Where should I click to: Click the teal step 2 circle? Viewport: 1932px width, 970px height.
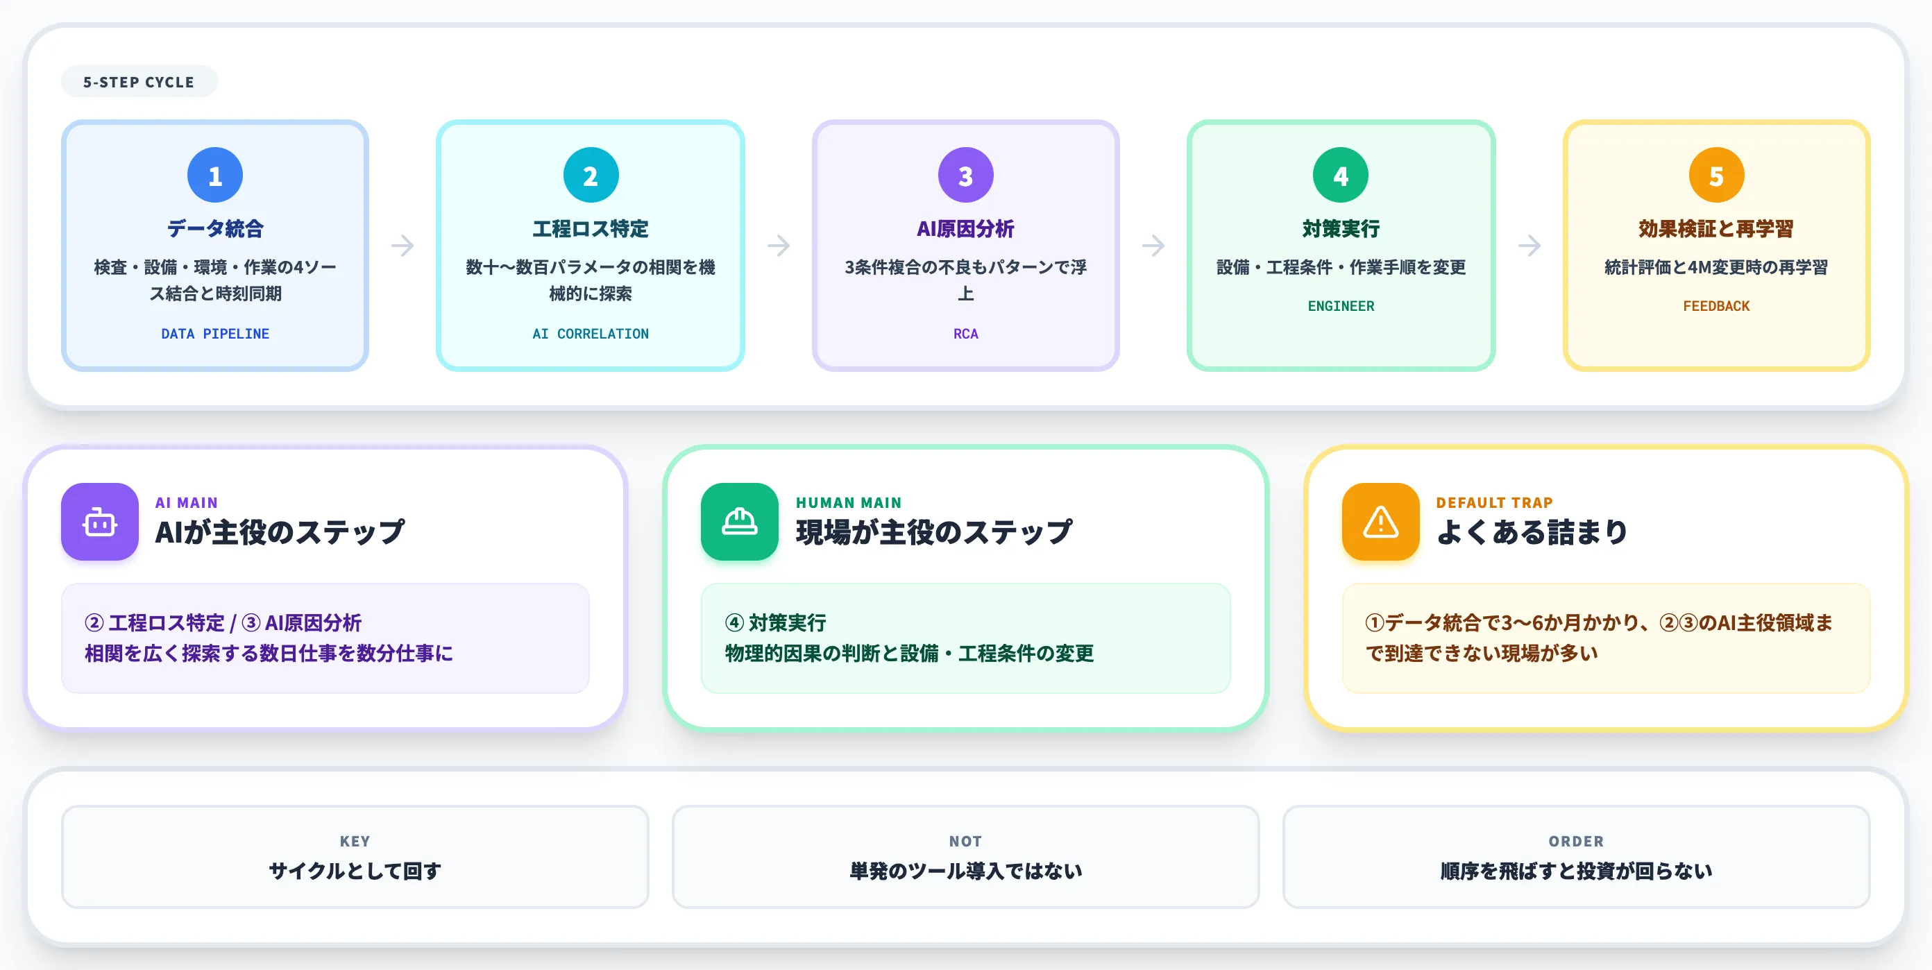(x=591, y=176)
